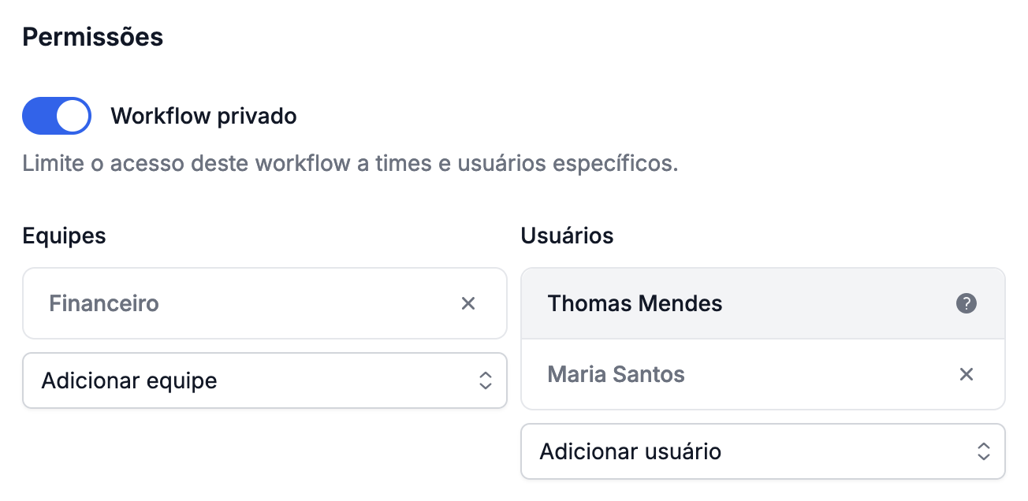Remove Maria Santos using the X icon

click(967, 374)
